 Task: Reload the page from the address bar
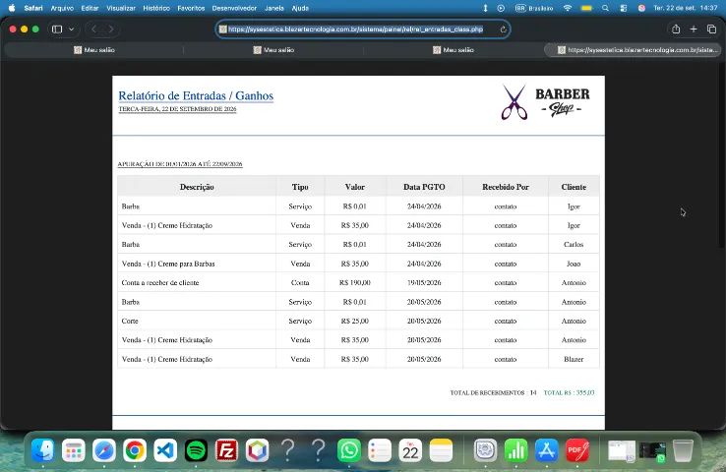point(503,29)
